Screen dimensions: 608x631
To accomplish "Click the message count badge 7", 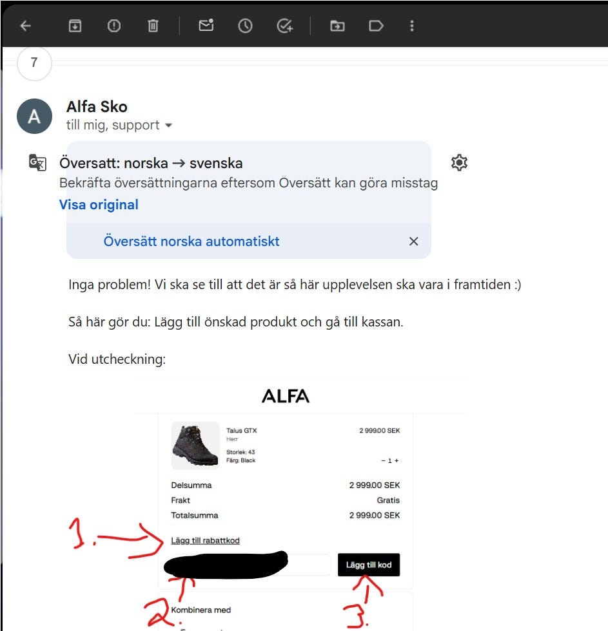I will 34,63.
